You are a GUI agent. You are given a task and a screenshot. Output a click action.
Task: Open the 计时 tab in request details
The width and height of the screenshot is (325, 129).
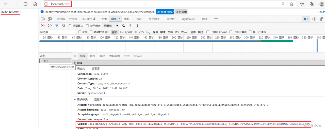[x=127, y=56]
